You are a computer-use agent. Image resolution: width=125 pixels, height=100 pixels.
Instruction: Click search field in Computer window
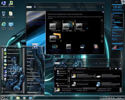(109, 63)
